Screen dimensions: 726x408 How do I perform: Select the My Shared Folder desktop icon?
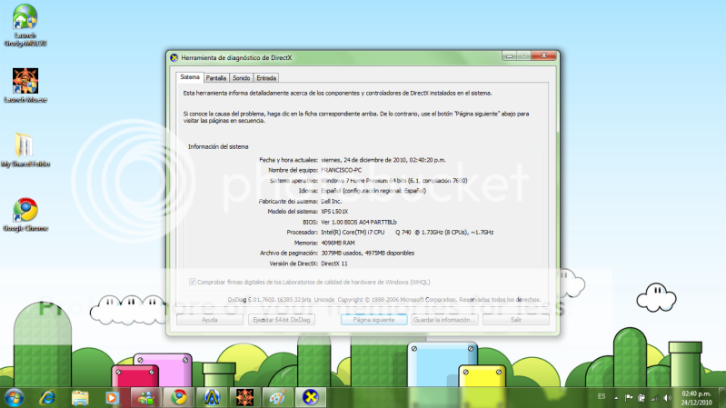[x=25, y=150]
